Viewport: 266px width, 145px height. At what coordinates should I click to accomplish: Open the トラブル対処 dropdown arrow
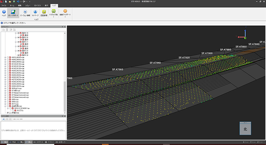(x=54, y=17)
